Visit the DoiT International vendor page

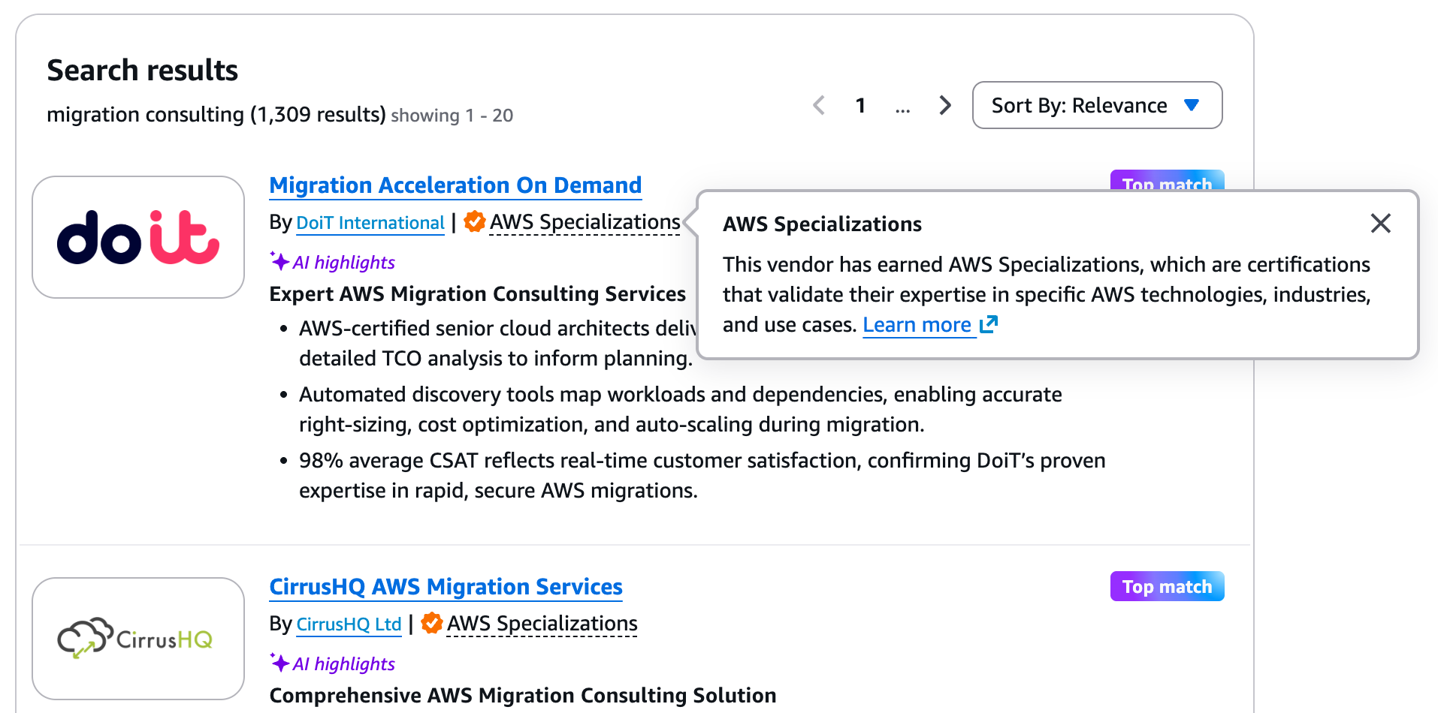[370, 222]
